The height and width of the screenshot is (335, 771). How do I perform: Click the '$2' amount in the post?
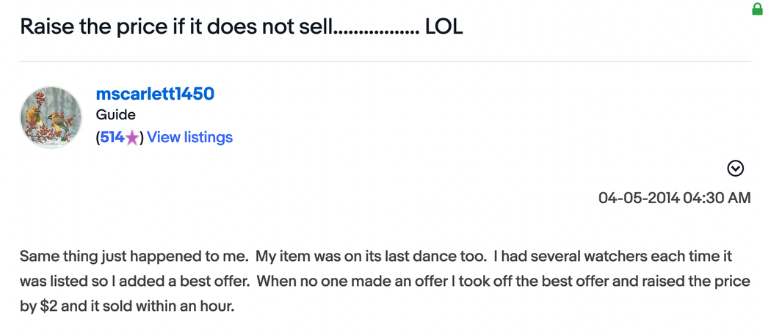48,306
